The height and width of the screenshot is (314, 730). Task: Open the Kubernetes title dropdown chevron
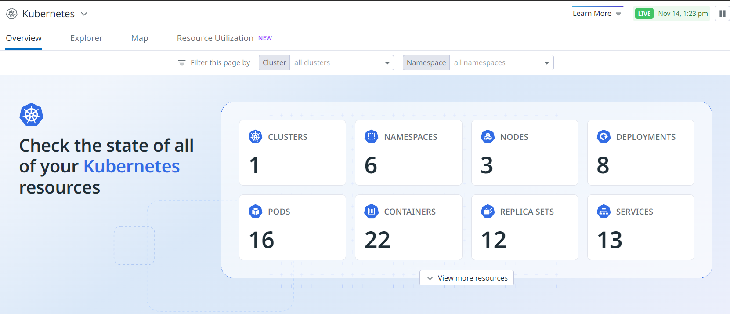(84, 14)
